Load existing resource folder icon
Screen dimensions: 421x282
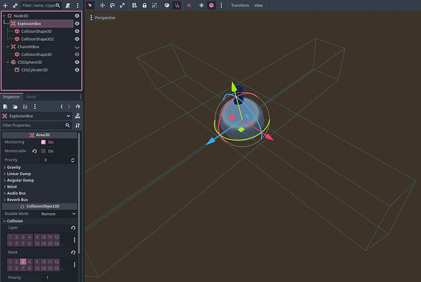coord(15,107)
